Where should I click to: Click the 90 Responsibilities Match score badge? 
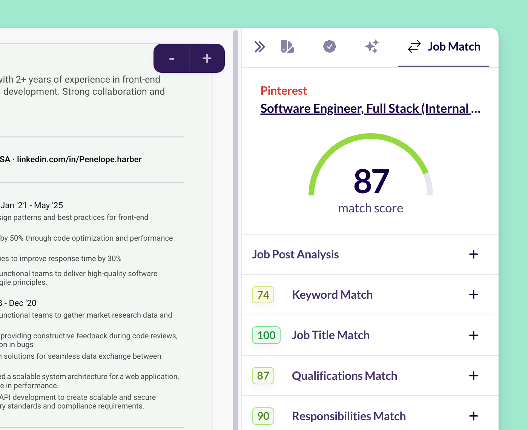tap(262, 416)
